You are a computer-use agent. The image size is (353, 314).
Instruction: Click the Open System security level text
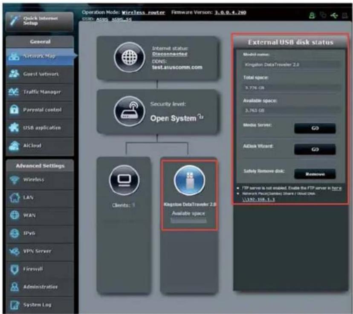pos(174,118)
